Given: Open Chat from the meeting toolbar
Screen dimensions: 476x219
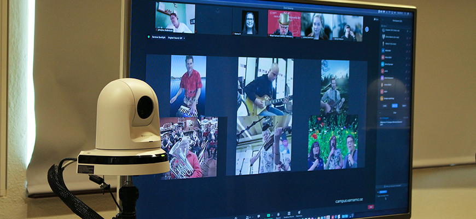Looking at the screenshot, I should (259, 216).
